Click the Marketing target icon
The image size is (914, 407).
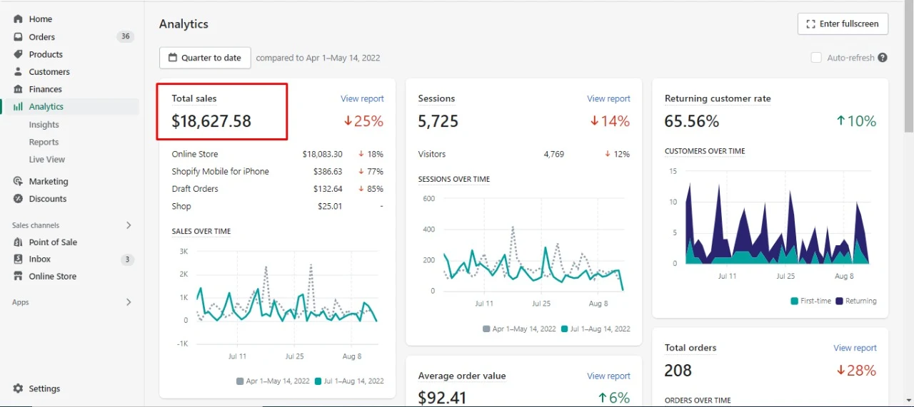[18, 181]
